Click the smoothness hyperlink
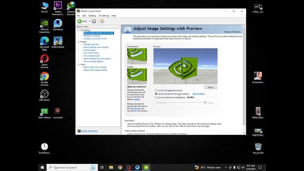The width and height of the screenshot is (304, 171). tap(135, 109)
